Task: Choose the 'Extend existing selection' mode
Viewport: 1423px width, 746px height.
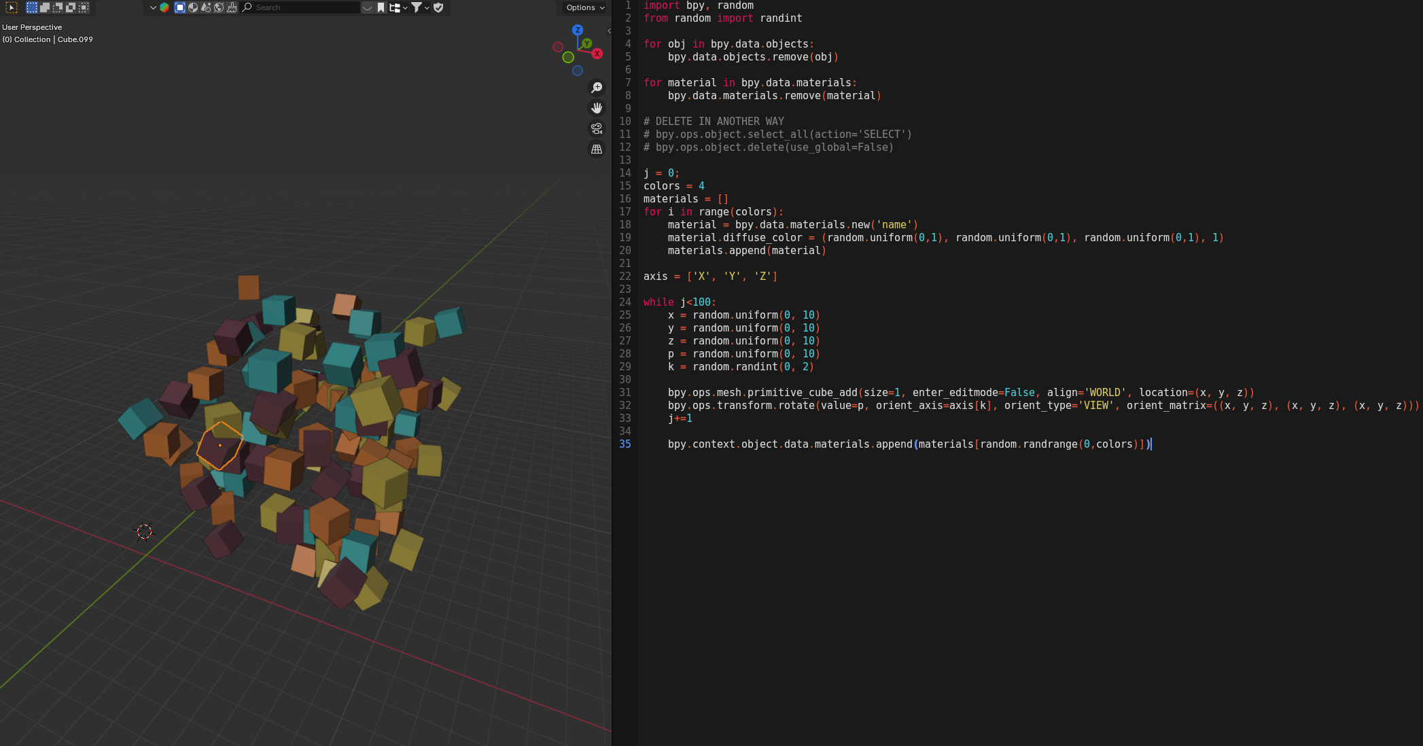Action: point(45,7)
